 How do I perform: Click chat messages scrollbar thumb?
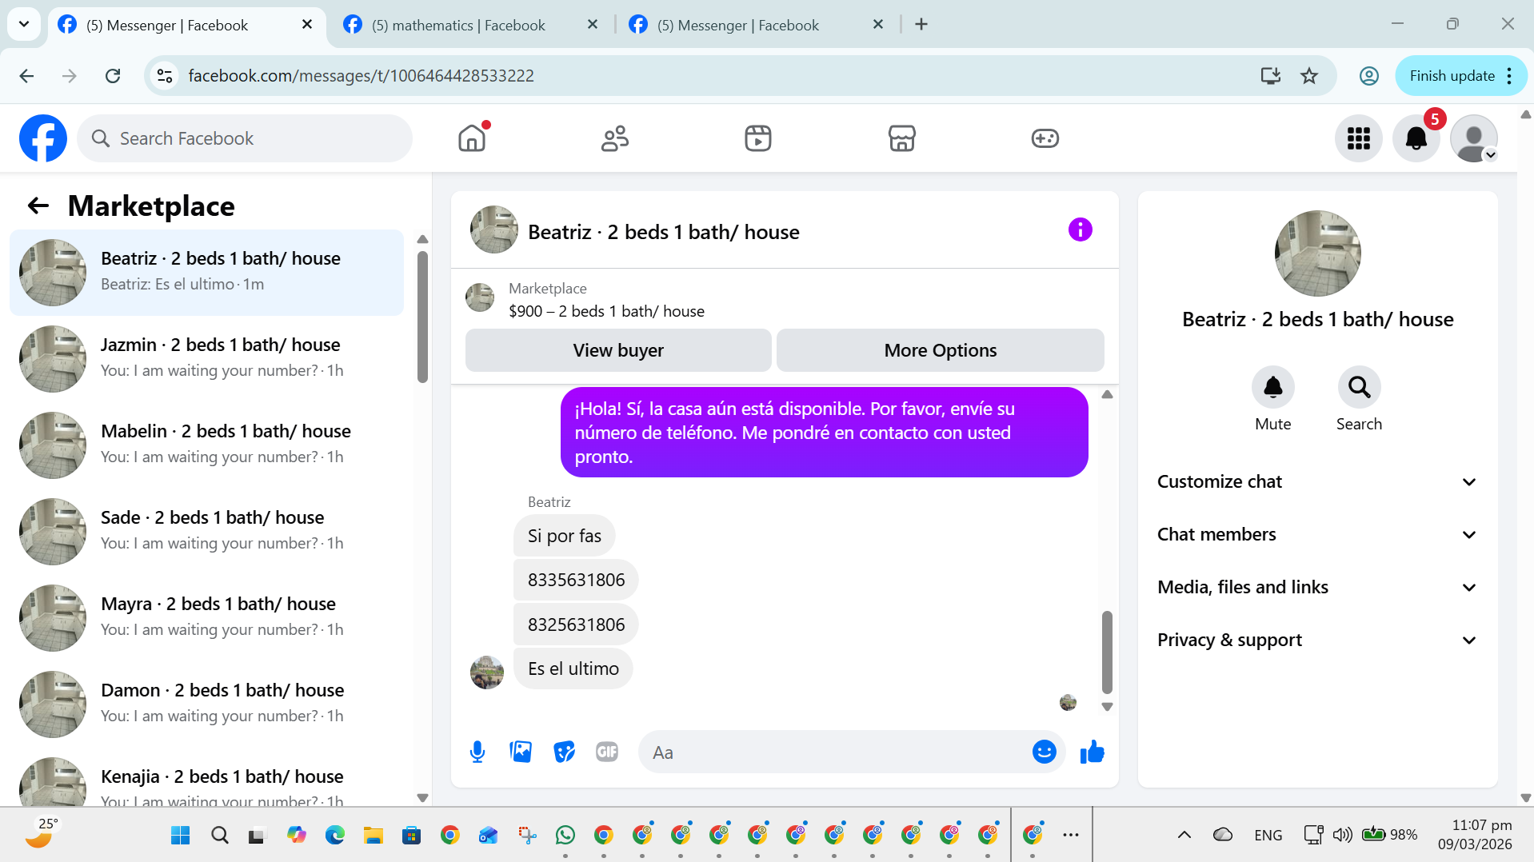click(x=1107, y=652)
